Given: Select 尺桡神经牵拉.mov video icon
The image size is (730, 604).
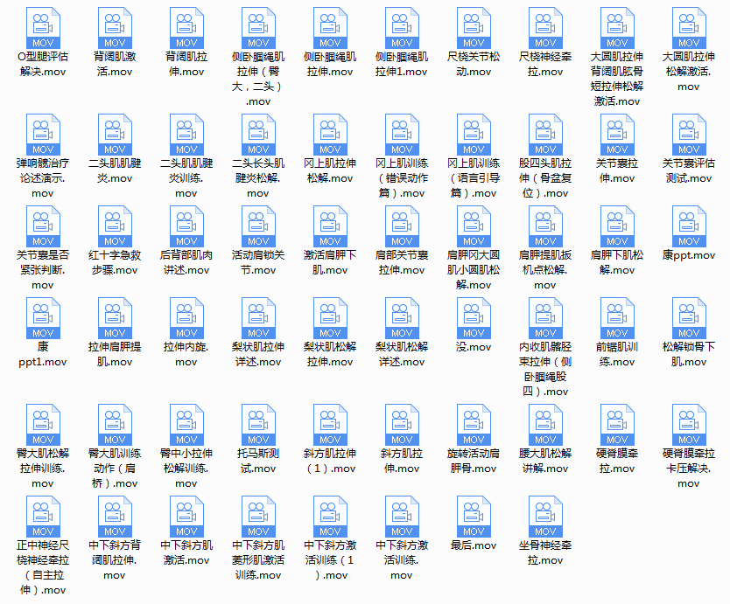Looking at the screenshot, I should coord(545,27).
